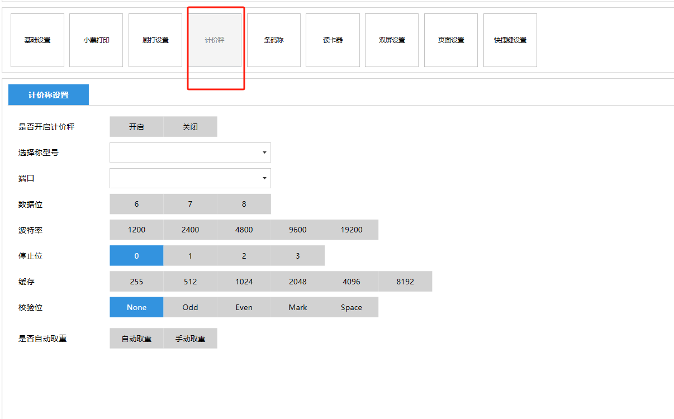
Task: Enable the scale with 开启
Action: (x=136, y=127)
